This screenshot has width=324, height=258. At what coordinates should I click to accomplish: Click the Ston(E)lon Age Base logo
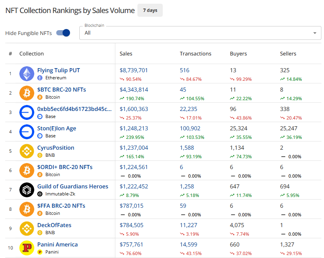27,132
